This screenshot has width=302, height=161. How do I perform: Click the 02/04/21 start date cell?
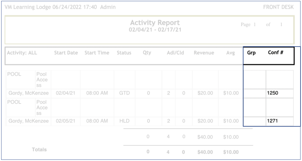coord(66,93)
